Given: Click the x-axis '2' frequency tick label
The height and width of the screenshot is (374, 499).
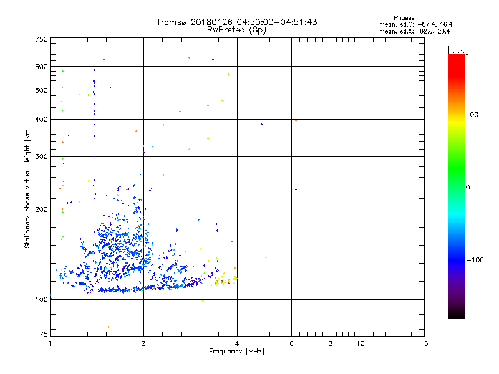Looking at the screenshot, I should 143,343.
